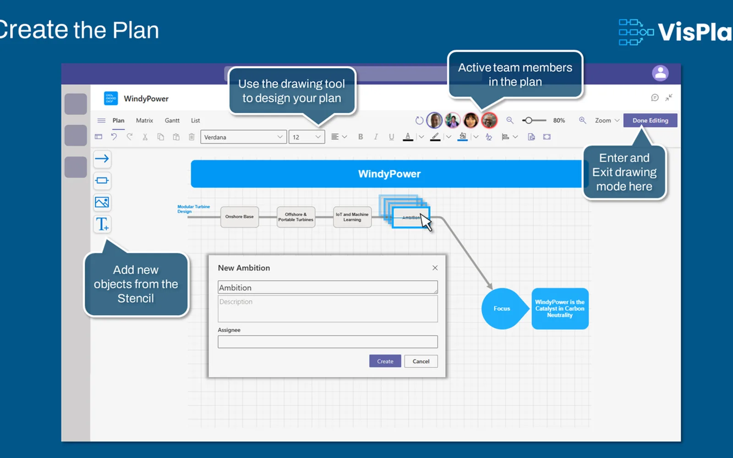Close the New Ambition dialog

tap(435, 268)
